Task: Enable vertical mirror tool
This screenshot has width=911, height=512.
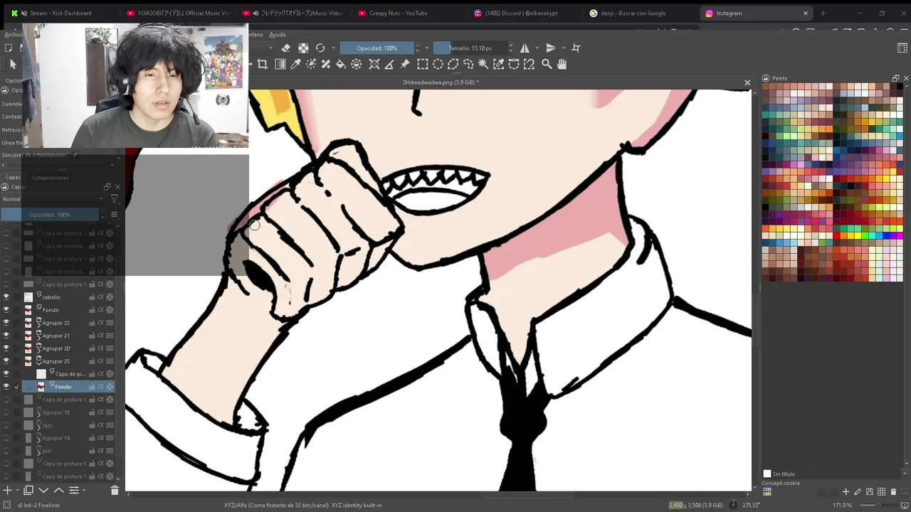Action: tap(550, 48)
